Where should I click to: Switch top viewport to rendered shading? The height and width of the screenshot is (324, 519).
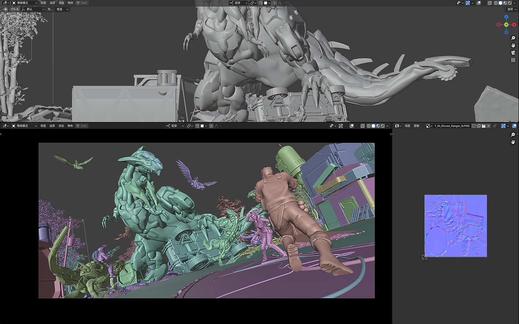pos(510,3)
